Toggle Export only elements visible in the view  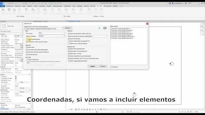click(69, 34)
